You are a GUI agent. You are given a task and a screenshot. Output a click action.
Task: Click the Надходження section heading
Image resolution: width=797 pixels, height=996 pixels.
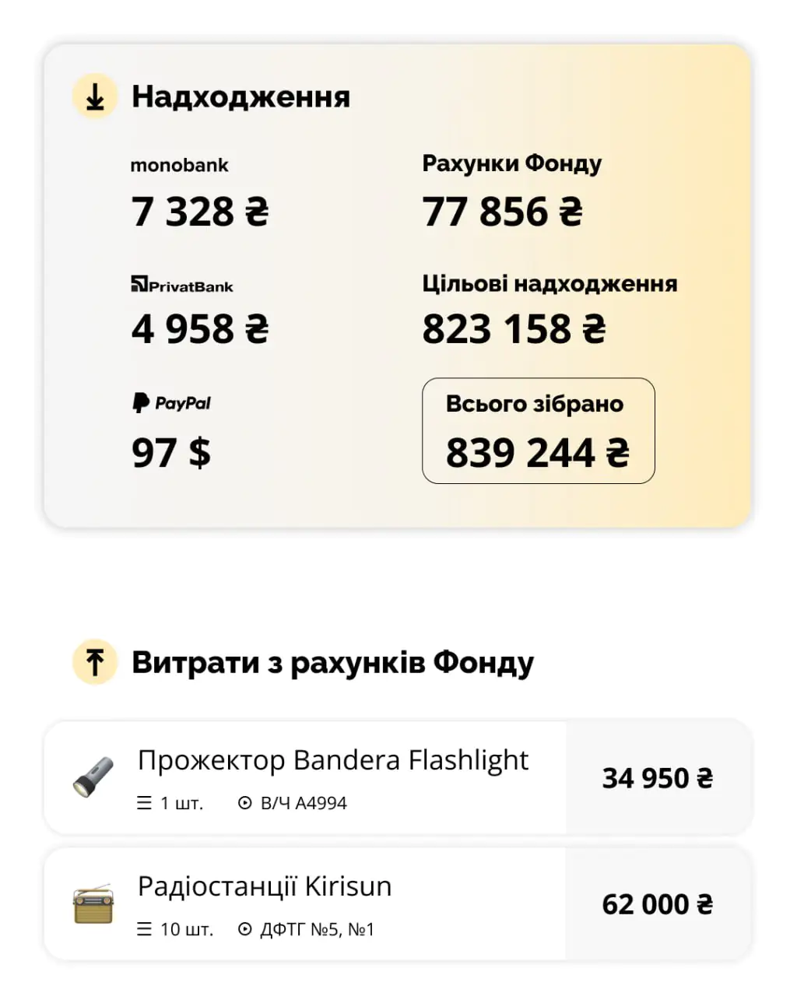click(241, 97)
